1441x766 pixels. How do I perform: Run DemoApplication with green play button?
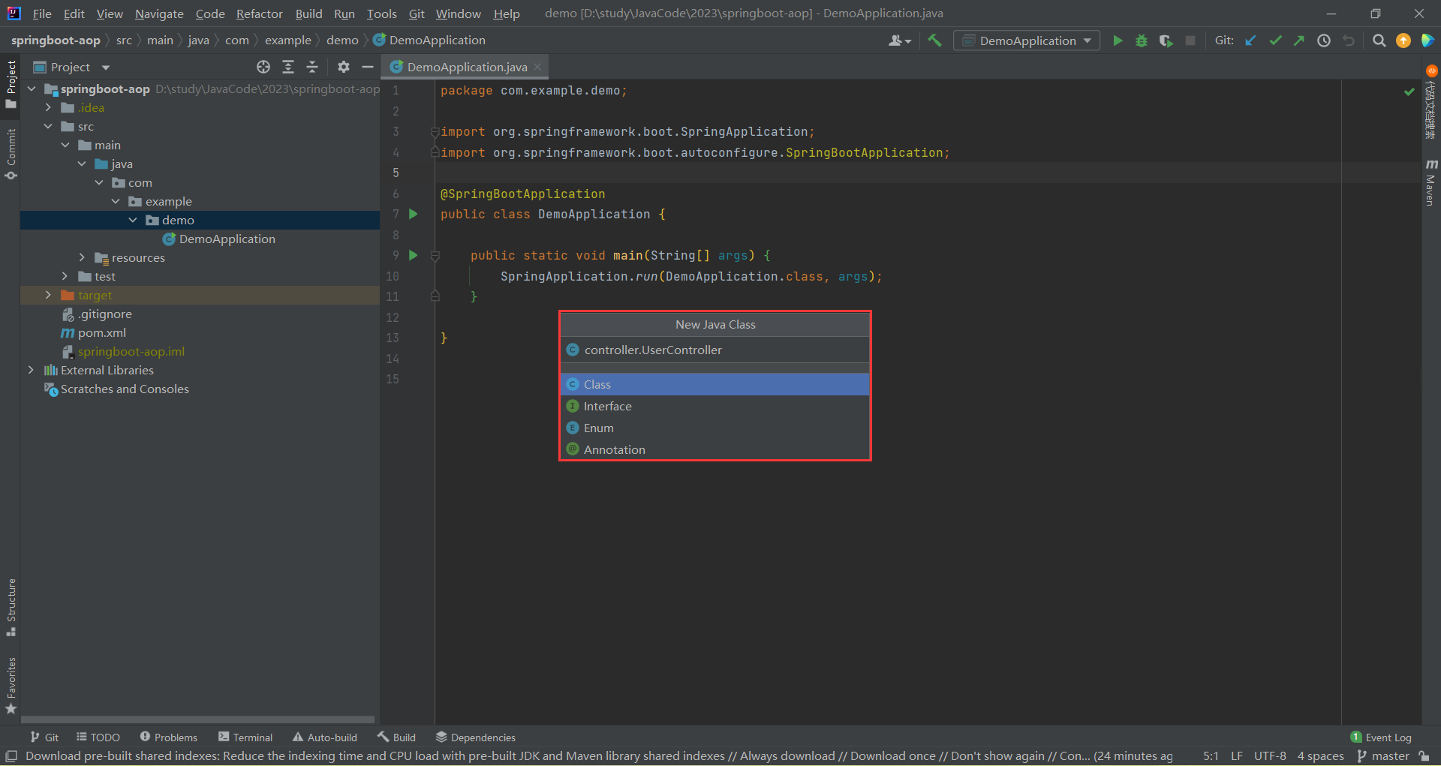1118,41
